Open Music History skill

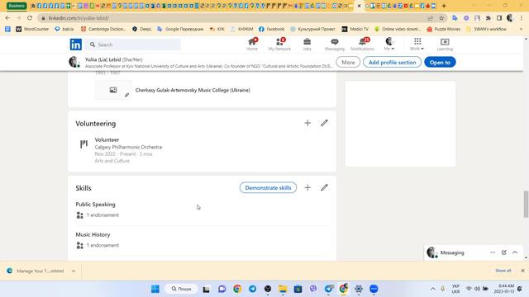point(93,234)
